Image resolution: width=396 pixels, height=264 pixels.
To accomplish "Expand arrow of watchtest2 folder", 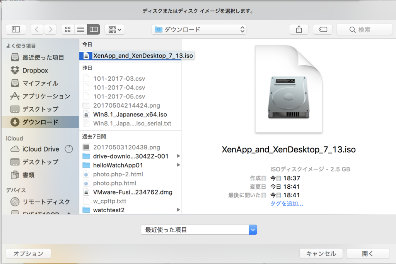I will tap(178, 210).
